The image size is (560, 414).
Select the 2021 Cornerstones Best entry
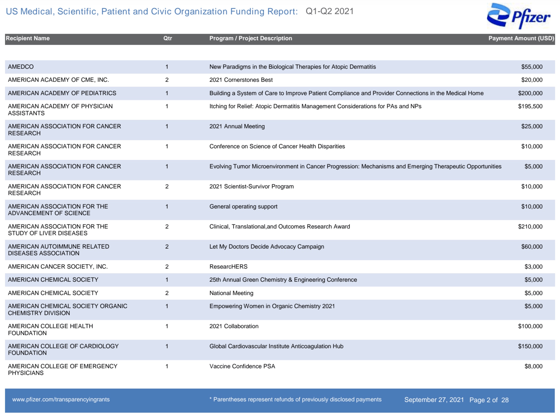click(x=241, y=80)
